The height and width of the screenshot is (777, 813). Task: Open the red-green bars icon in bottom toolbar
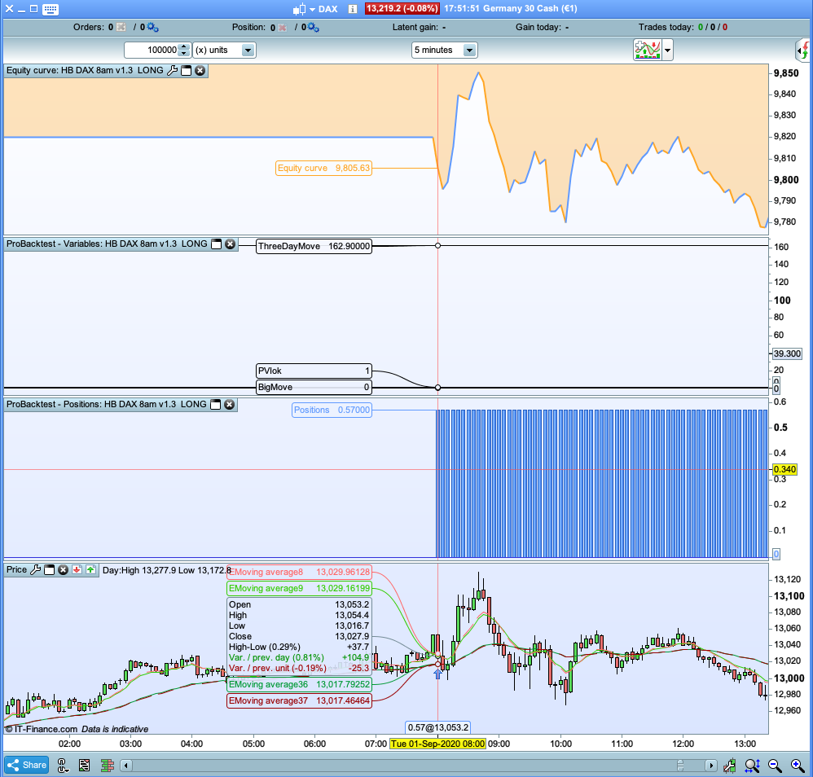click(x=108, y=765)
